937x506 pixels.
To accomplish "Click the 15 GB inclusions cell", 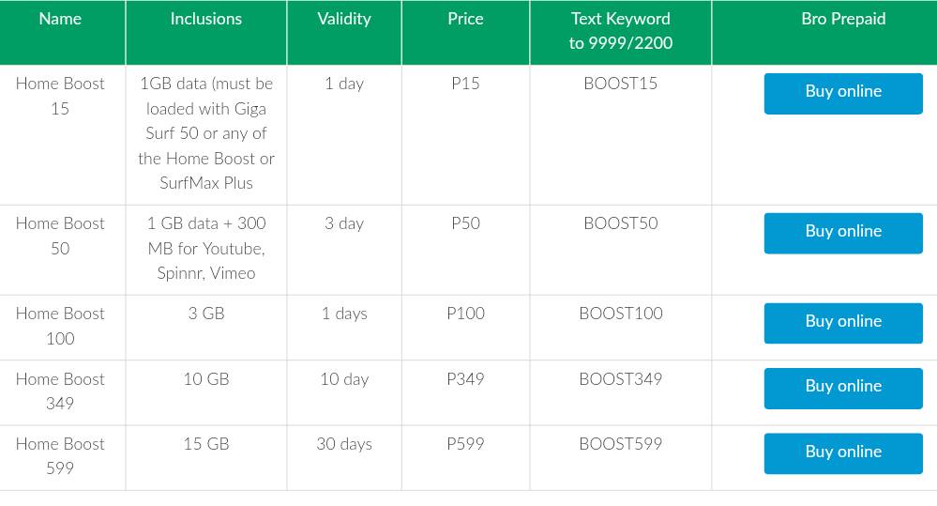I will click(206, 444).
